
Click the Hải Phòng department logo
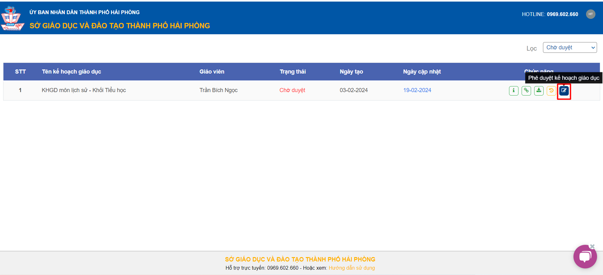pyautogui.click(x=12, y=18)
